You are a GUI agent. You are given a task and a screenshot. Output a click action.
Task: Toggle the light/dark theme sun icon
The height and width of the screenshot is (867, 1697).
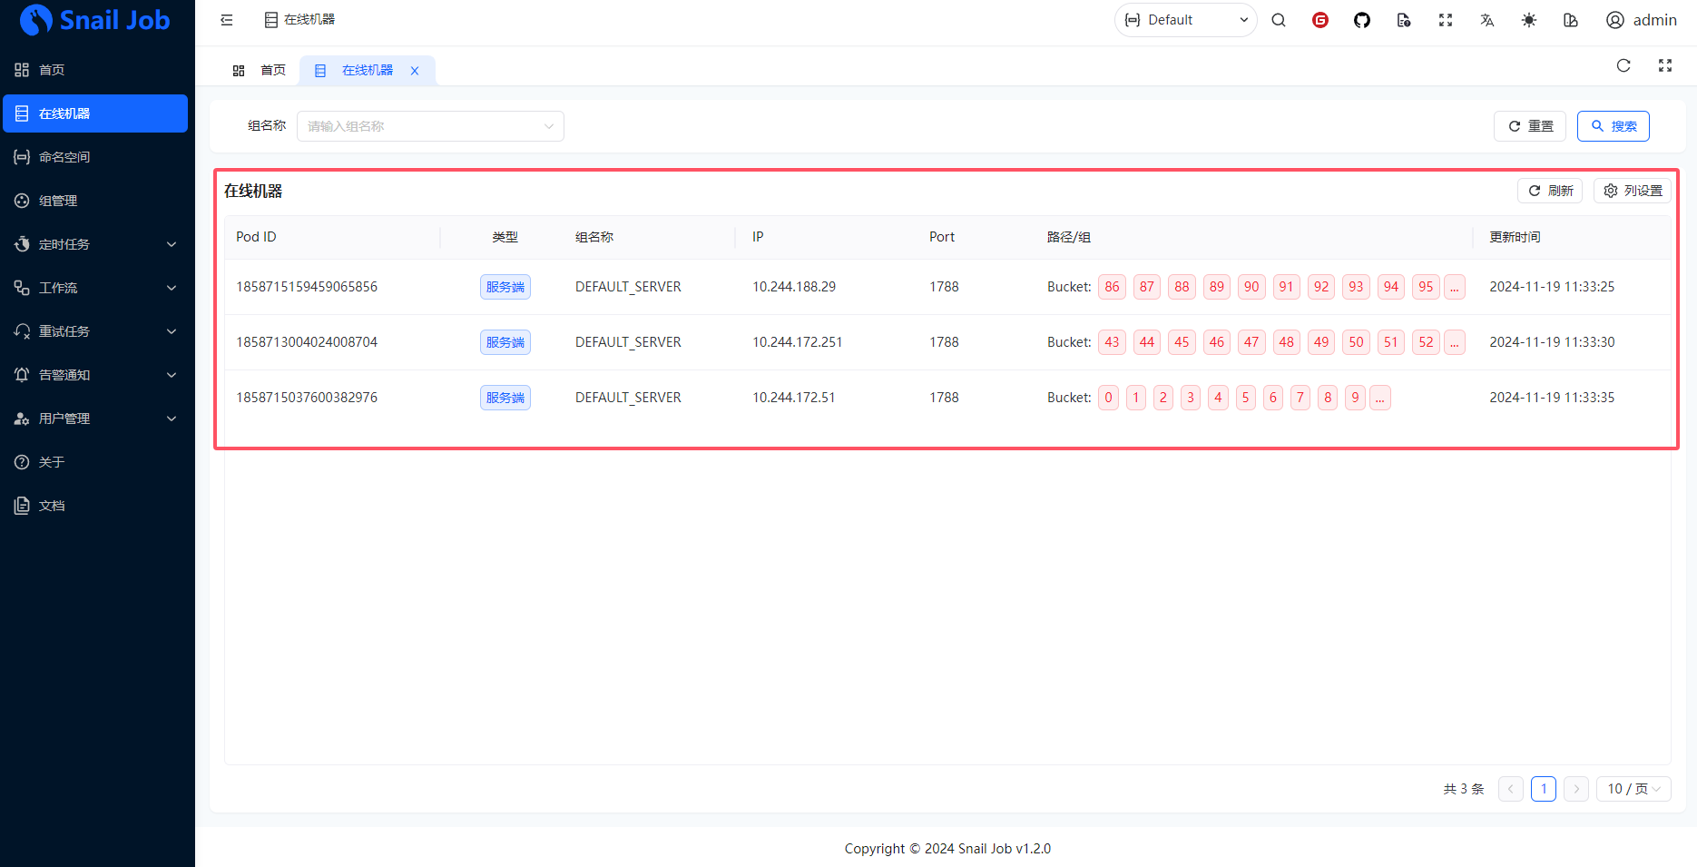(x=1528, y=20)
